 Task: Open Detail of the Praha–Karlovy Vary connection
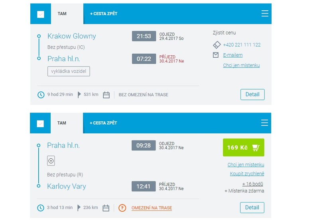coord(252,207)
